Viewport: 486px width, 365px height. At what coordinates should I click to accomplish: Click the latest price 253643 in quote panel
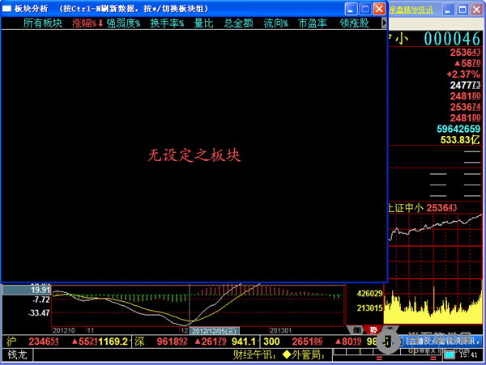465,53
